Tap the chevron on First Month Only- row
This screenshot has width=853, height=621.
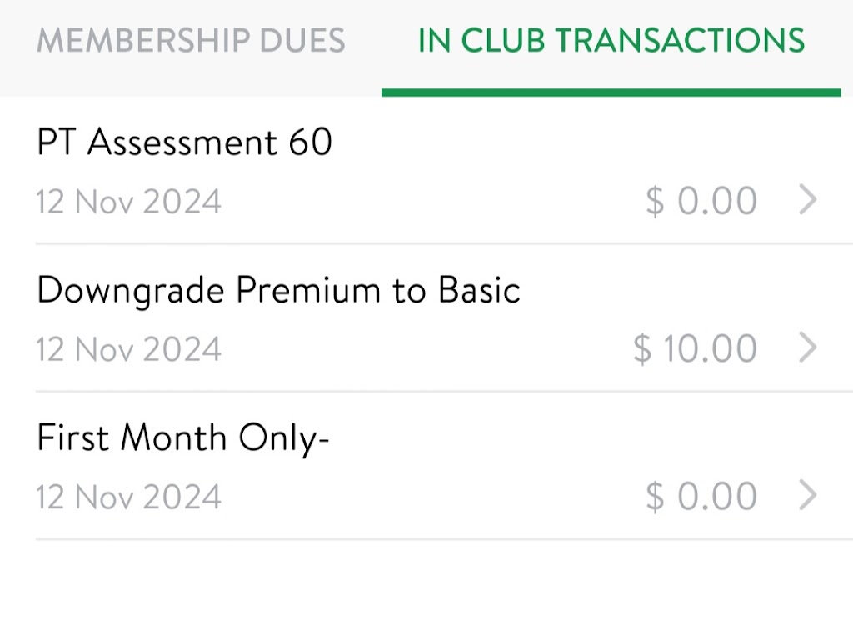pyautogui.click(x=807, y=496)
